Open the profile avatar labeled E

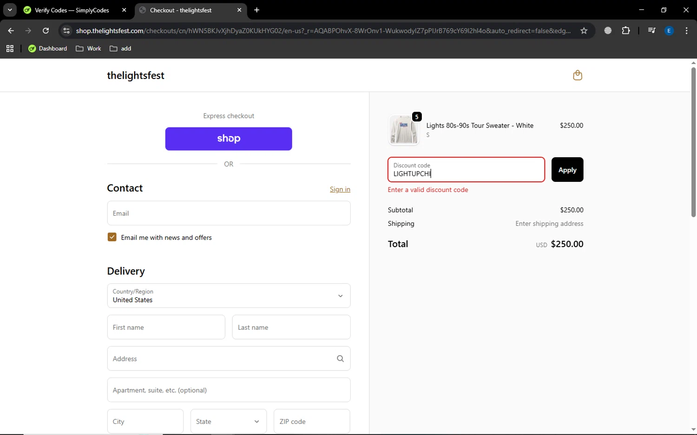[669, 31]
